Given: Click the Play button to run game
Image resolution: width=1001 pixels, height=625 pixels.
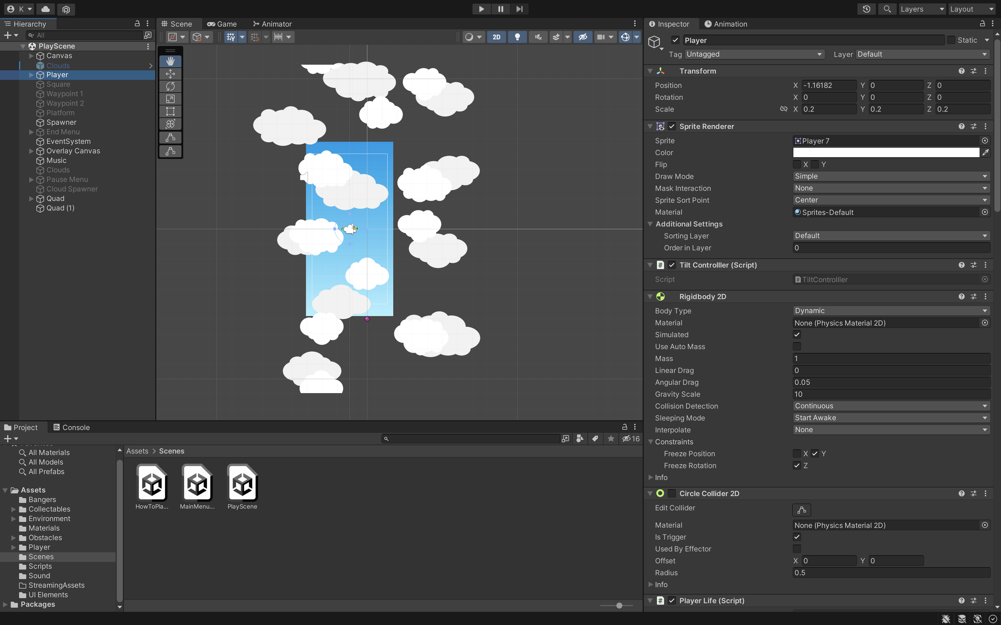Looking at the screenshot, I should [x=481, y=9].
